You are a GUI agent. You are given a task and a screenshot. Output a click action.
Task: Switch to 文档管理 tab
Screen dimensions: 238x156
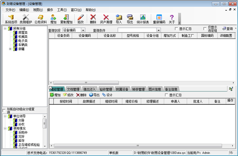73,89
